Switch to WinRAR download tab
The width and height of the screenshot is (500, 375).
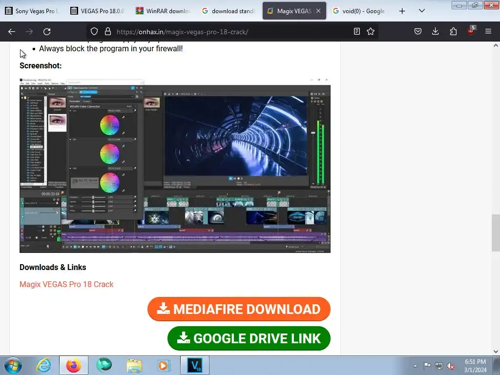(163, 11)
